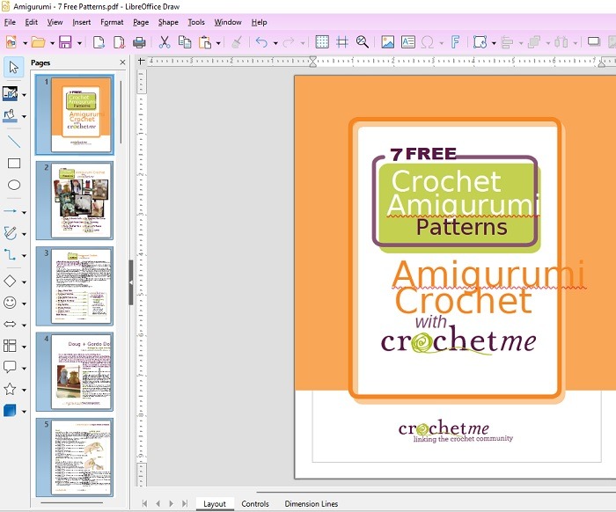Insert a text box from toolbar

(408, 41)
